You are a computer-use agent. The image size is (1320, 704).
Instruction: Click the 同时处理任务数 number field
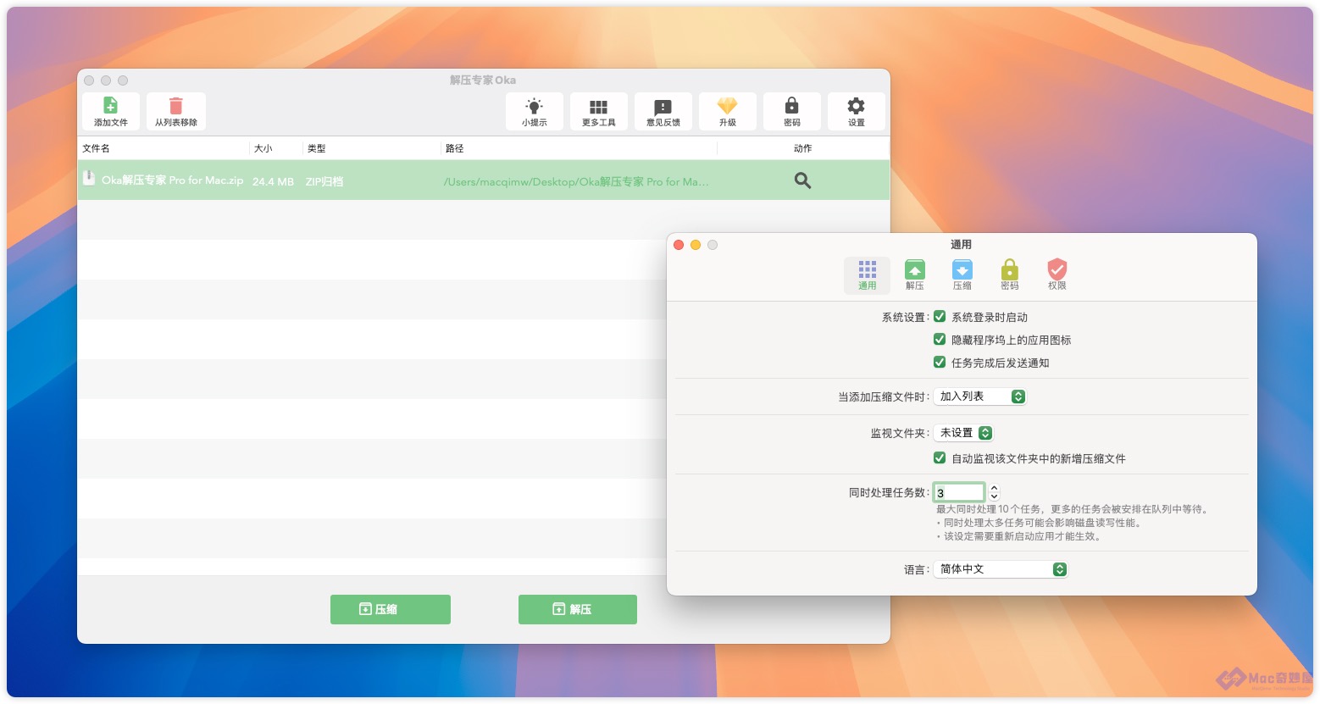point(959,492)
